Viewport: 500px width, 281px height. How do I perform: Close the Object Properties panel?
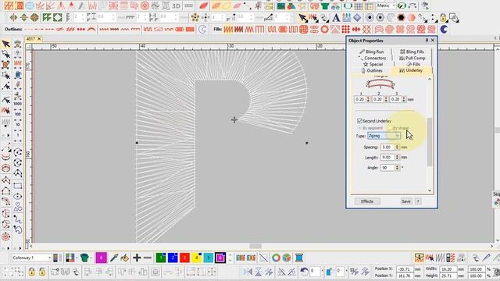pos(433,41)
